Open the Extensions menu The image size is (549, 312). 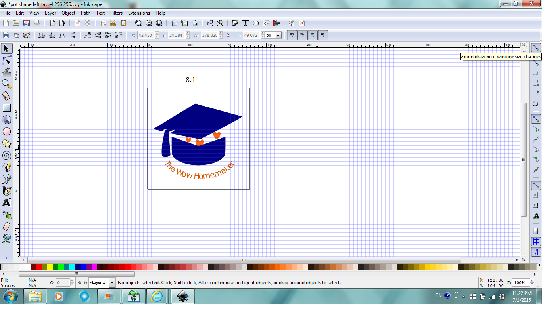tap(139, 13)
